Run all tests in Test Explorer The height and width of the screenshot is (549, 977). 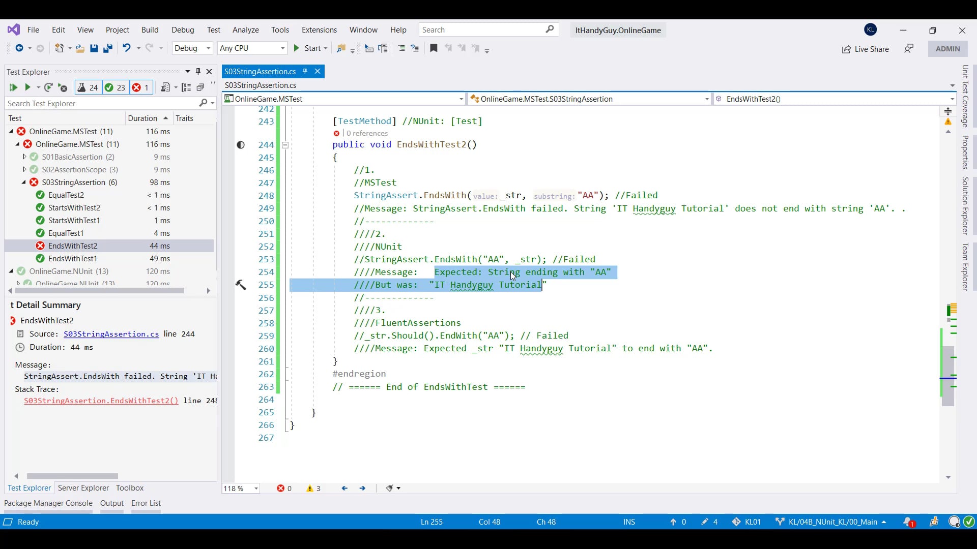(x=13, y=87)
